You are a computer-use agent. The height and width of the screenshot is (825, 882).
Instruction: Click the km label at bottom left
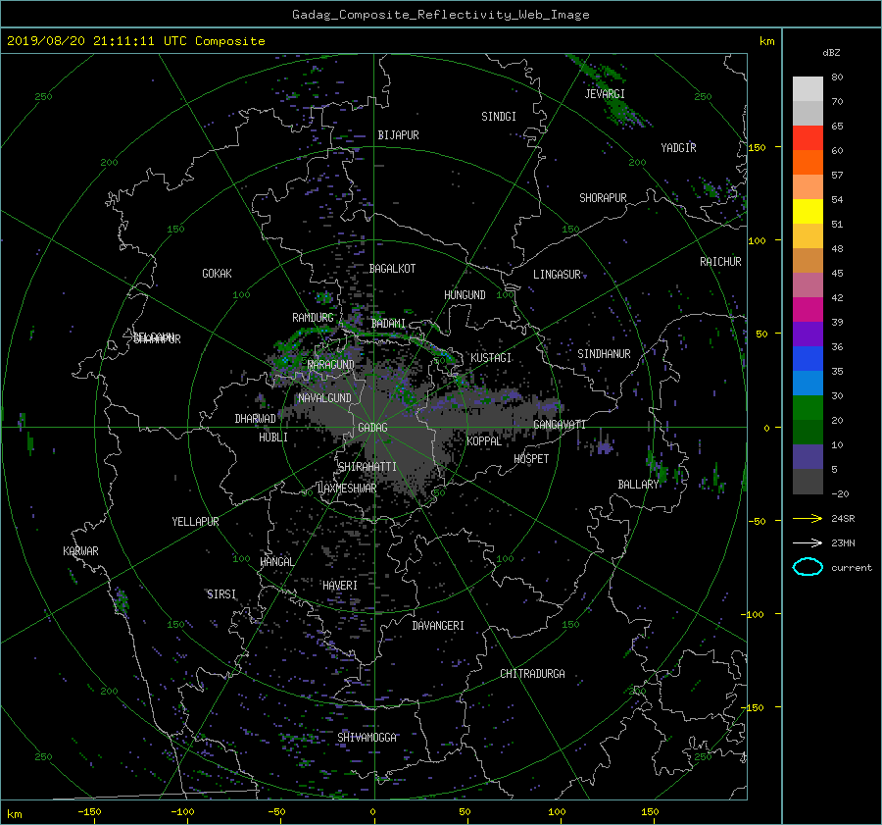coord(14,814)
